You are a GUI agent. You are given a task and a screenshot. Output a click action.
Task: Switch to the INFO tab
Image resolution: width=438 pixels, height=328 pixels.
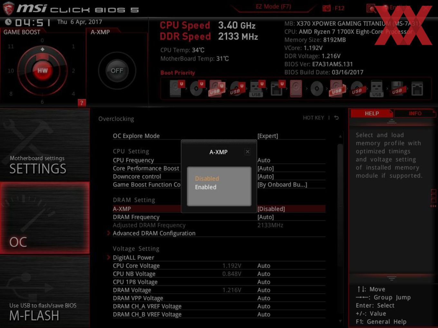coord(415,113)
